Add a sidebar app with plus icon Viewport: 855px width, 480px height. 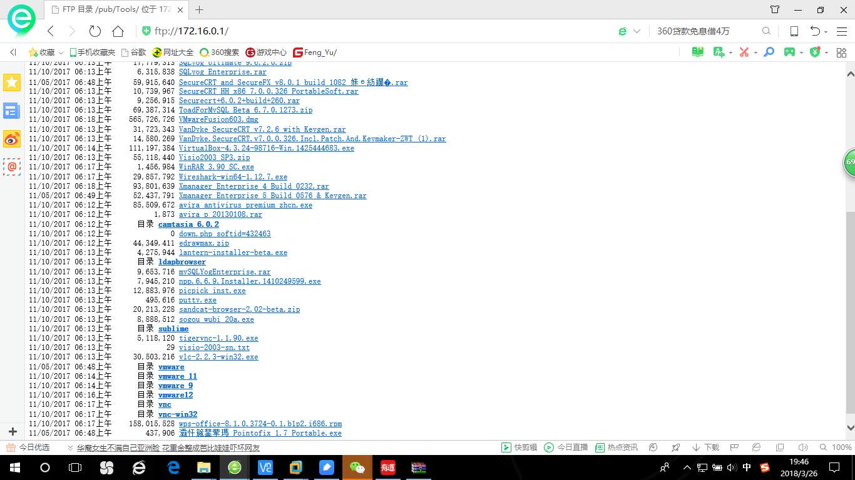coord(12,432)
